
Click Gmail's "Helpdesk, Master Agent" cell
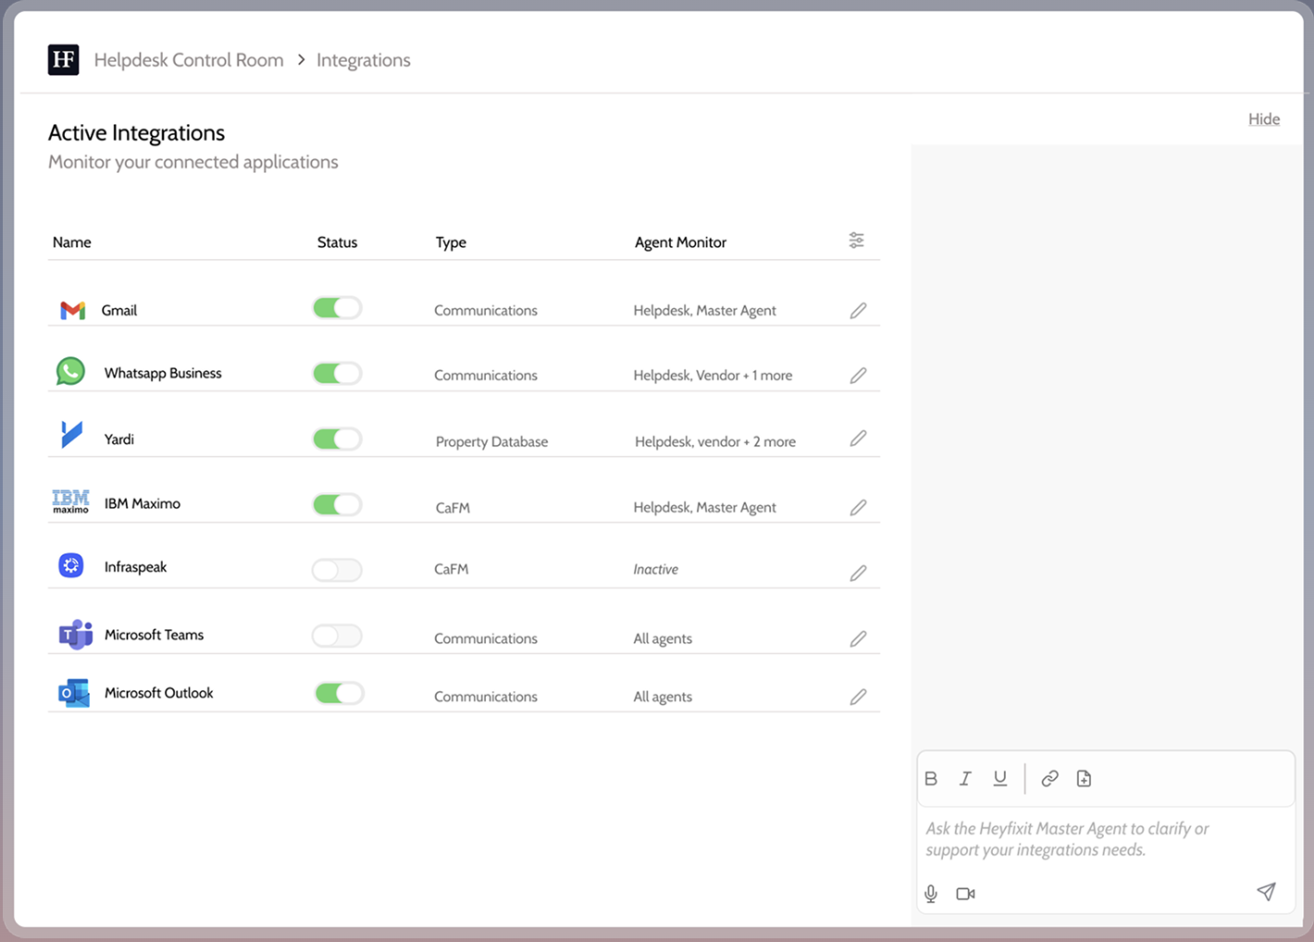tap(704, 310)
